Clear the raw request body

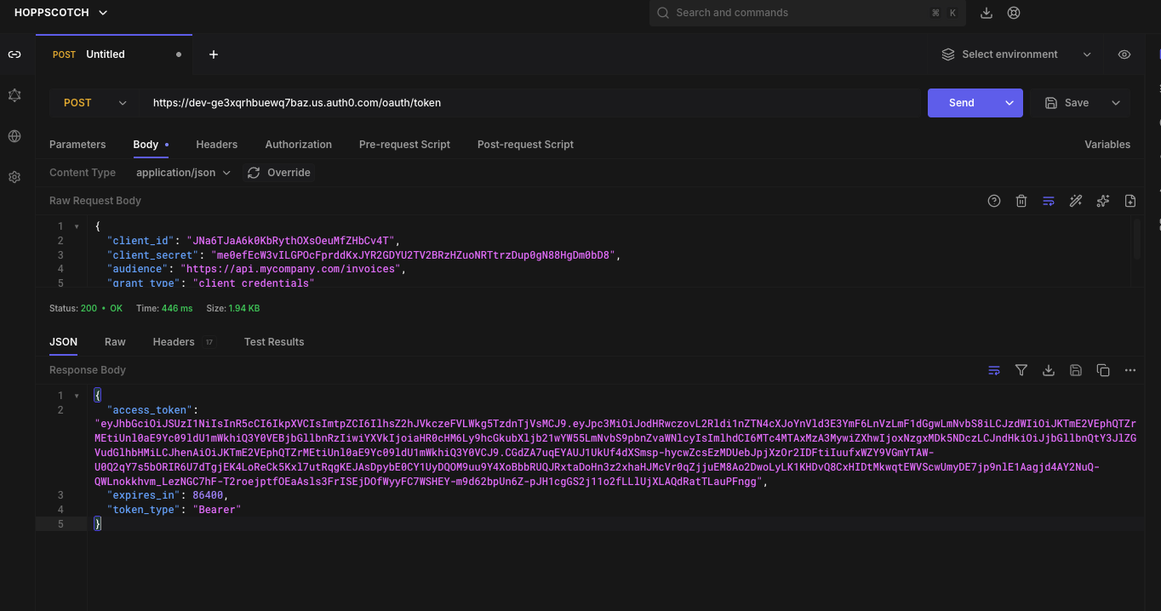pyautogui.click(x=1021, y=201)
